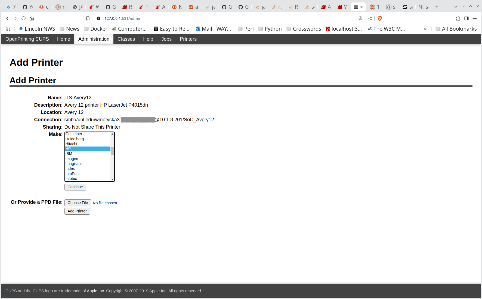Click the share icon in the address bar
Screen dimensions: 482x299
pos(370,18)
